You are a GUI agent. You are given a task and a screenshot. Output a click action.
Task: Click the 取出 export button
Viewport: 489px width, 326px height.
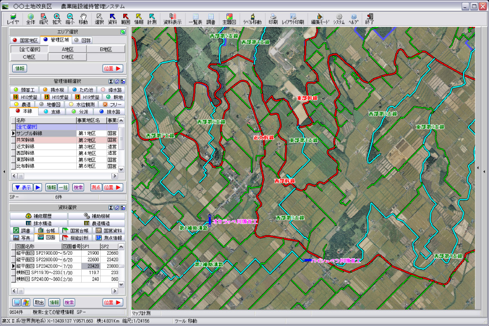(x=39, y=302)
